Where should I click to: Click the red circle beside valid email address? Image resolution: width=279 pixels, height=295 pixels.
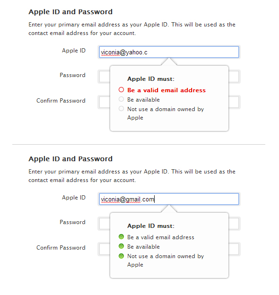click(122, 90)
